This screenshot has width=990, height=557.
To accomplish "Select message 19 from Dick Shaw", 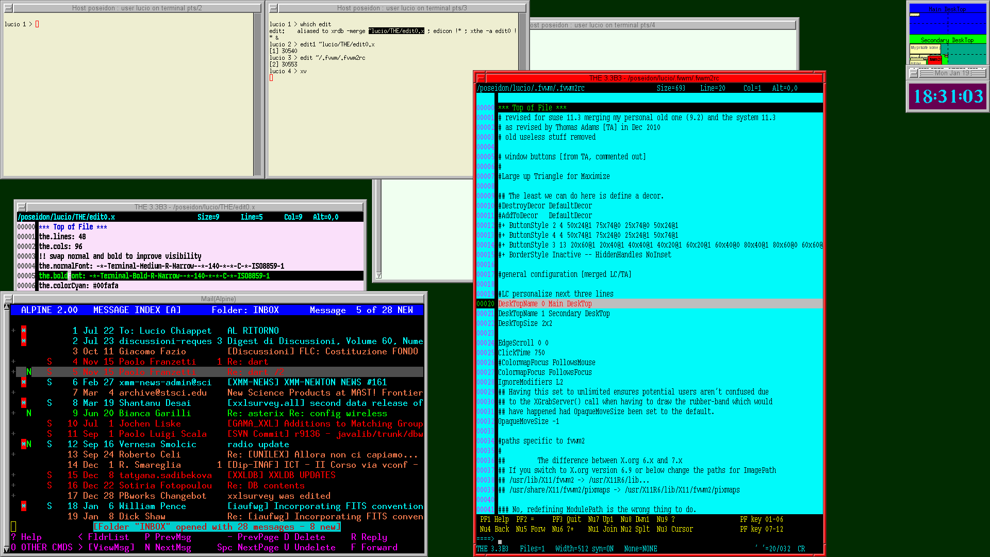I will point(217,517).
